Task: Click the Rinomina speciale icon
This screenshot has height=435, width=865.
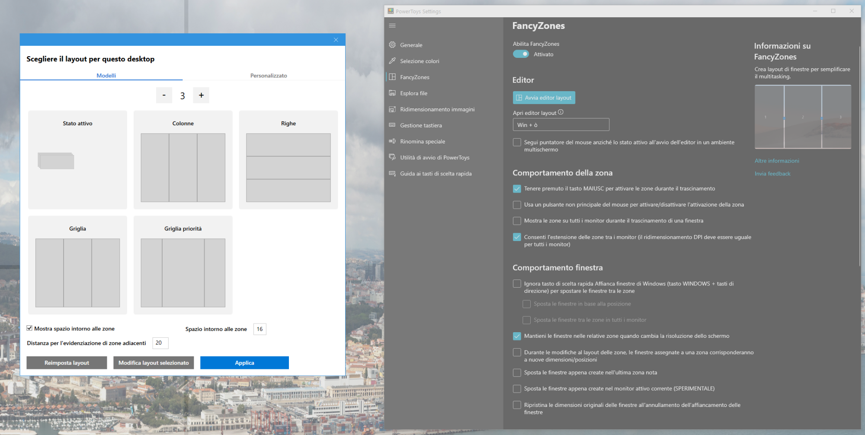Action: pyautogui.click(x=392, y=141)
